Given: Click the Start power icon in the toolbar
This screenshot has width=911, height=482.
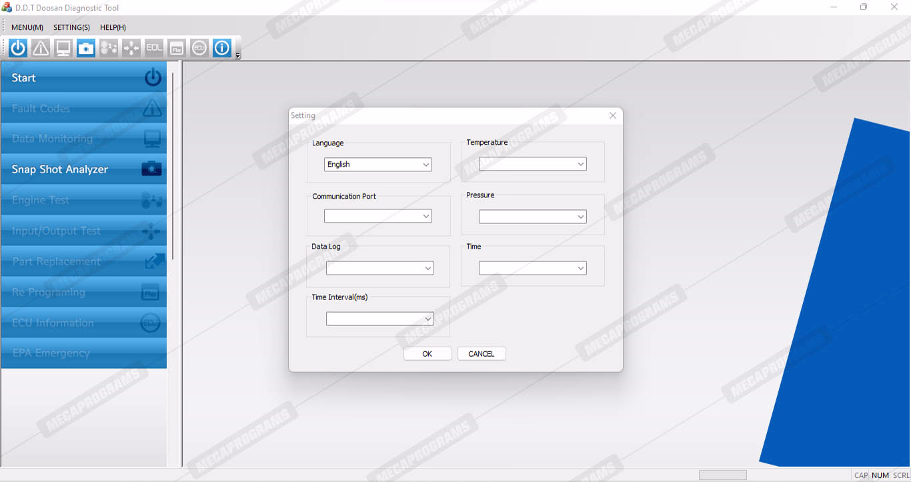Looking at the screenshot, I should (x=18, y=48).
